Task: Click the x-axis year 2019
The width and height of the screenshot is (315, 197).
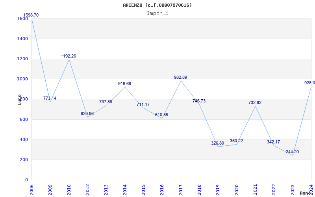Action: pyautogui.click(x=218, y=190)
